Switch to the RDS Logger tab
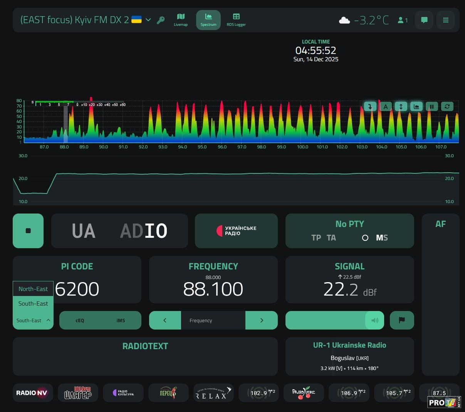 [236, 20]
